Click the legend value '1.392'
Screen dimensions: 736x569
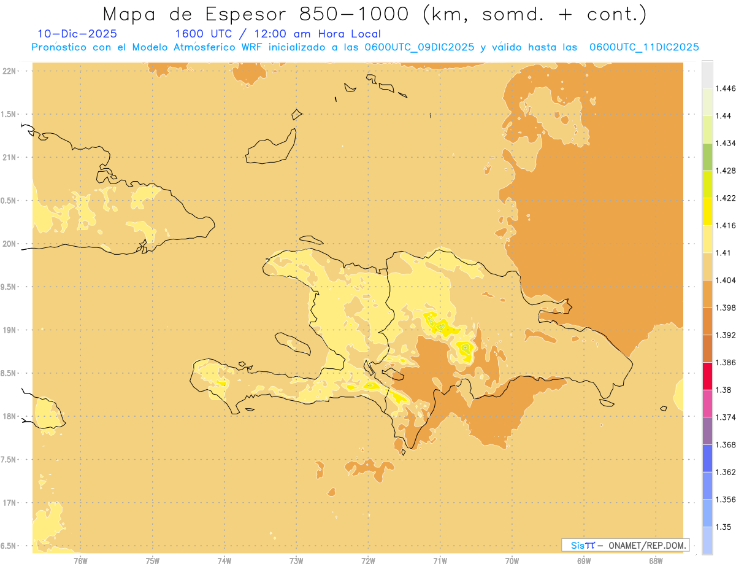(x=726, y=335)
